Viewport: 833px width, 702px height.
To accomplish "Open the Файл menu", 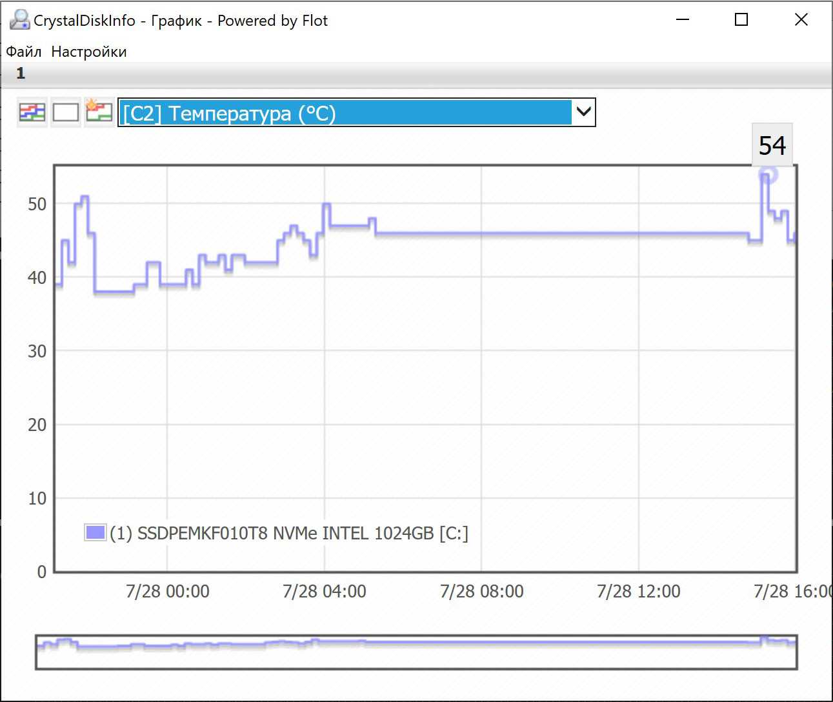I will point(24,52).
